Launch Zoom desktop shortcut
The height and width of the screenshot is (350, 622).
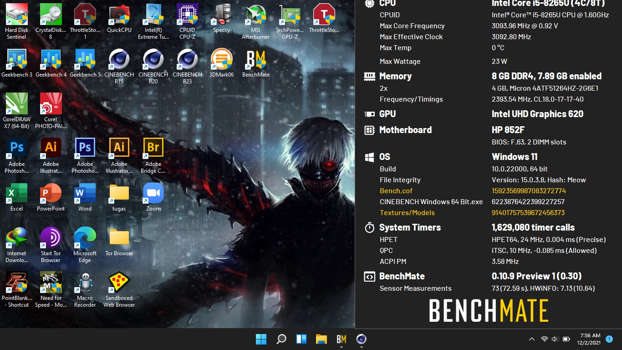click(153, 197)
